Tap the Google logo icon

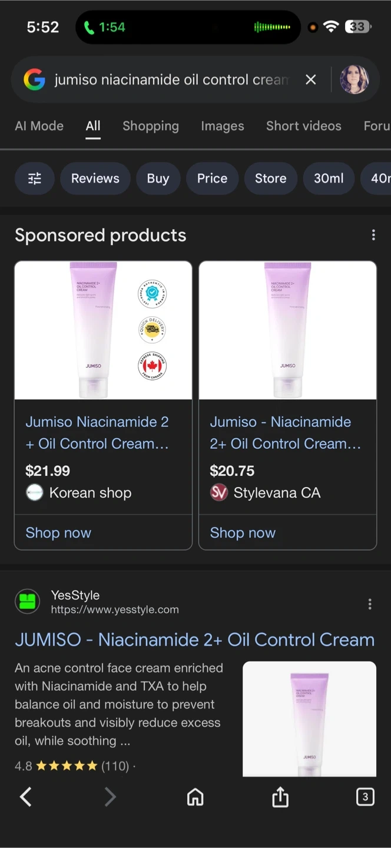[x=34, y=79]
